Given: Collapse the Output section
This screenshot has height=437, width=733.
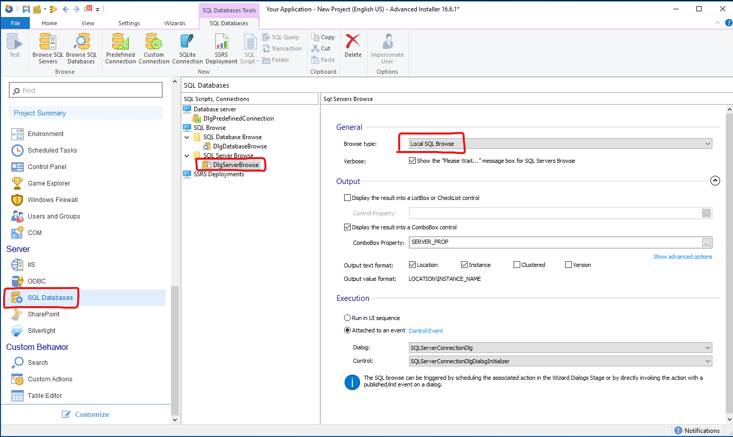Looking at the screenshot, I should tap(715, 181).
